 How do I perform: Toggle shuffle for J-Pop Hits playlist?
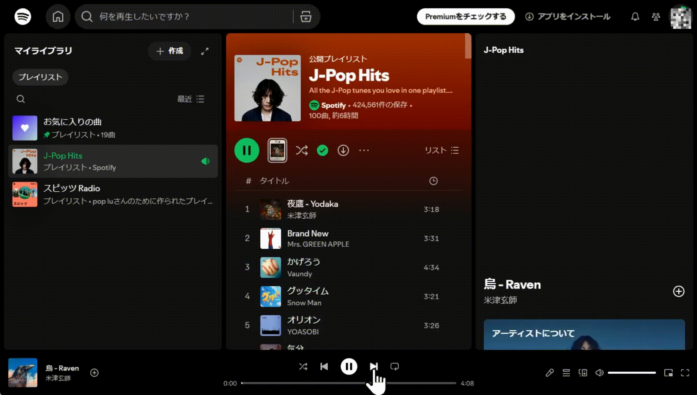tap(302, 150)
